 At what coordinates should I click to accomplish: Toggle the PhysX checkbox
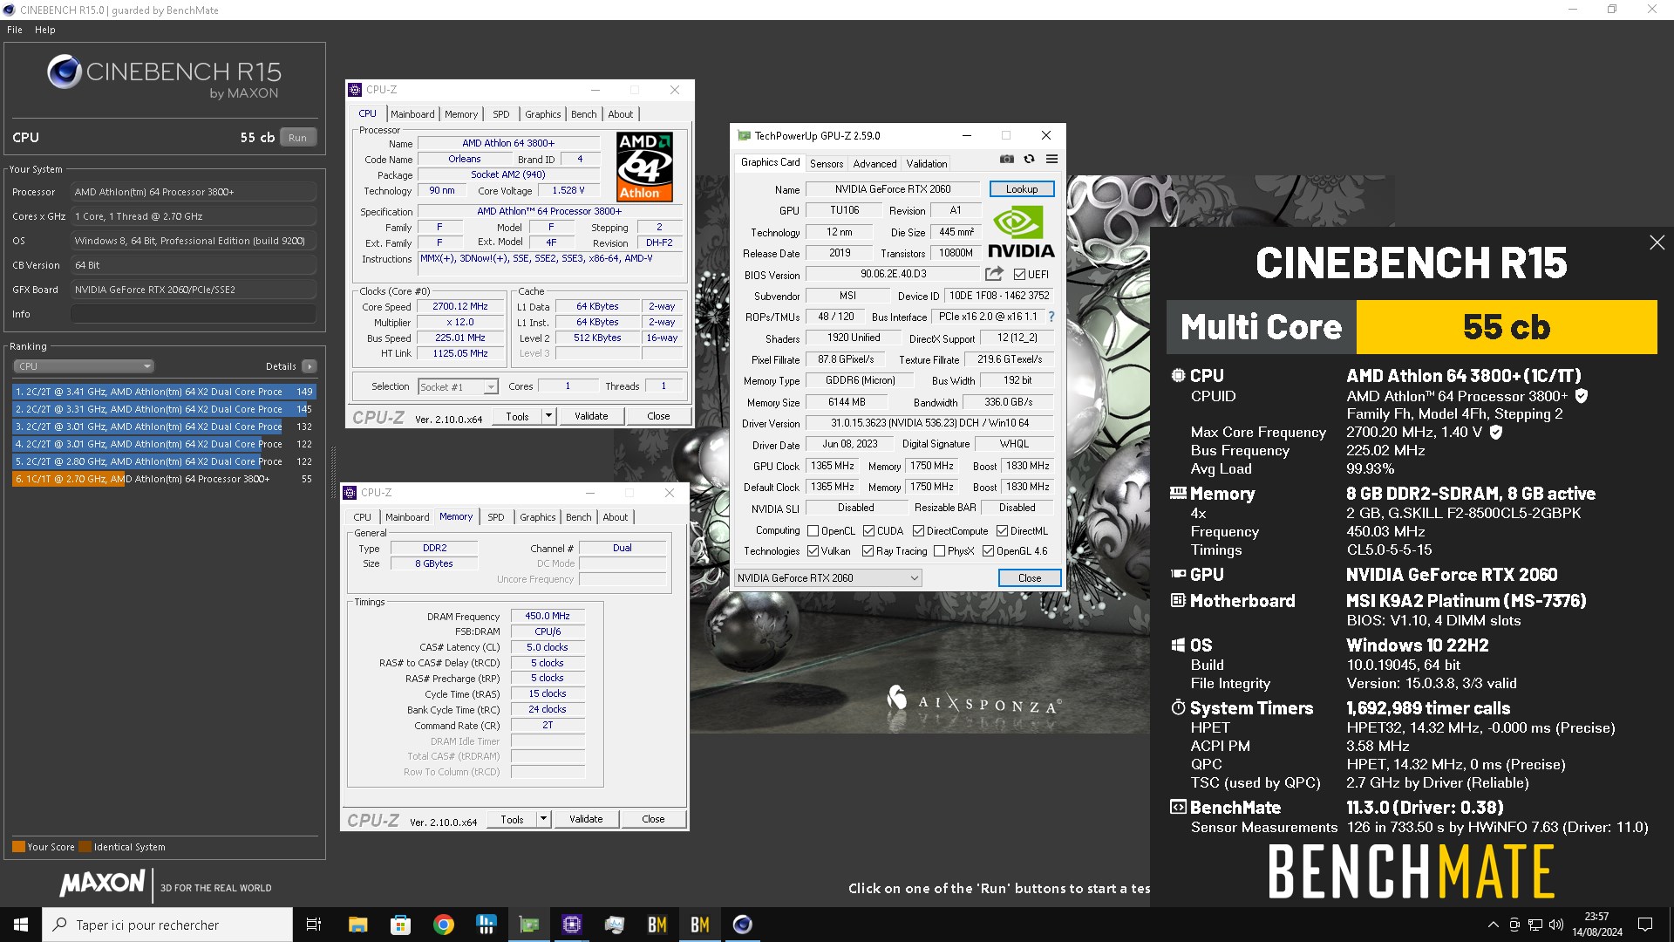pyautogui.click(x=939, y=551)
